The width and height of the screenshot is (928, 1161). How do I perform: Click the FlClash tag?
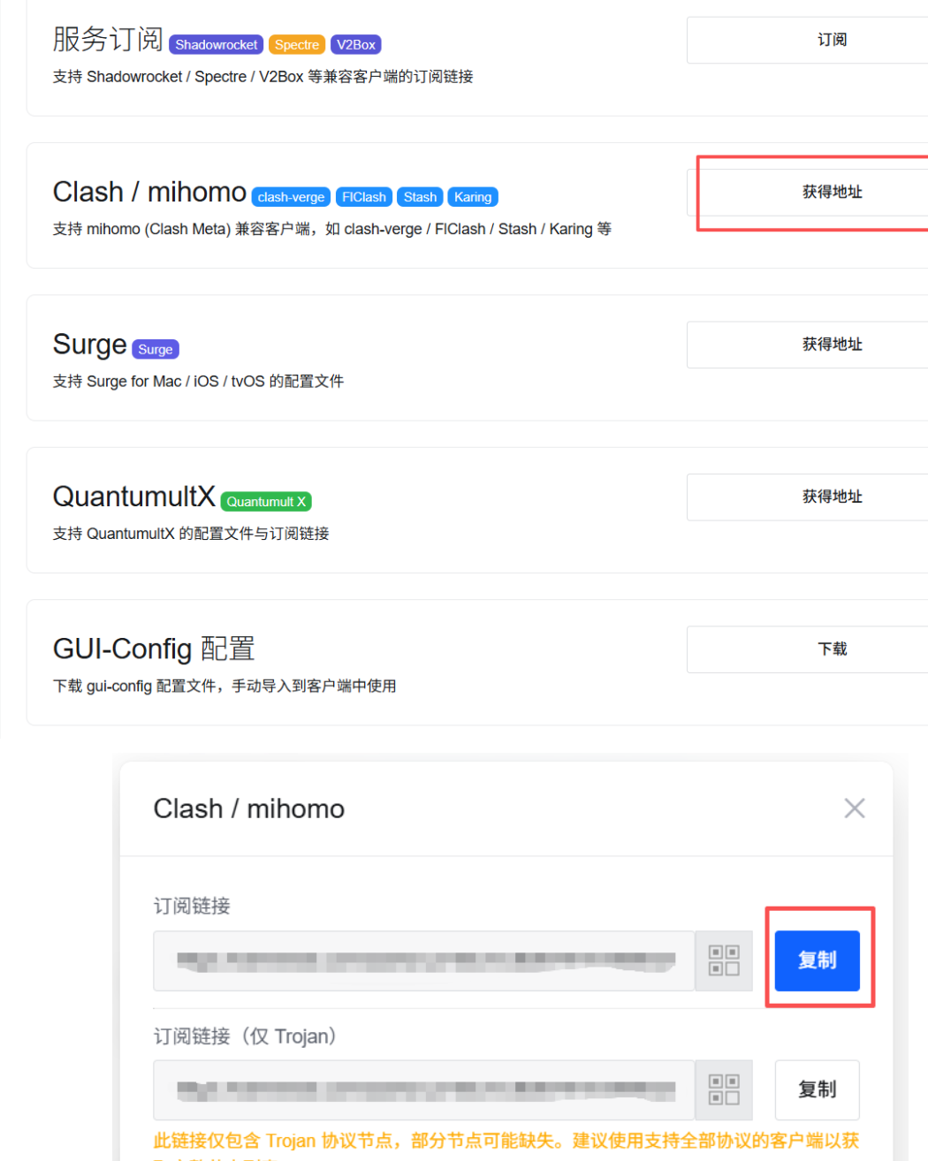[364, 197]
